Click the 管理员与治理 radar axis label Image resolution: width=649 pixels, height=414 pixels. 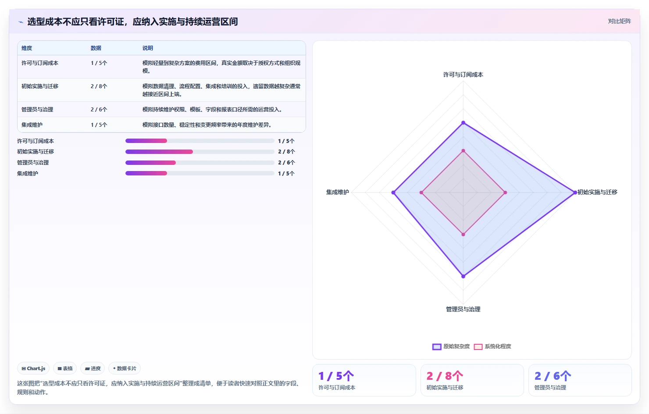pyautogui.click(x=463, y=309)
